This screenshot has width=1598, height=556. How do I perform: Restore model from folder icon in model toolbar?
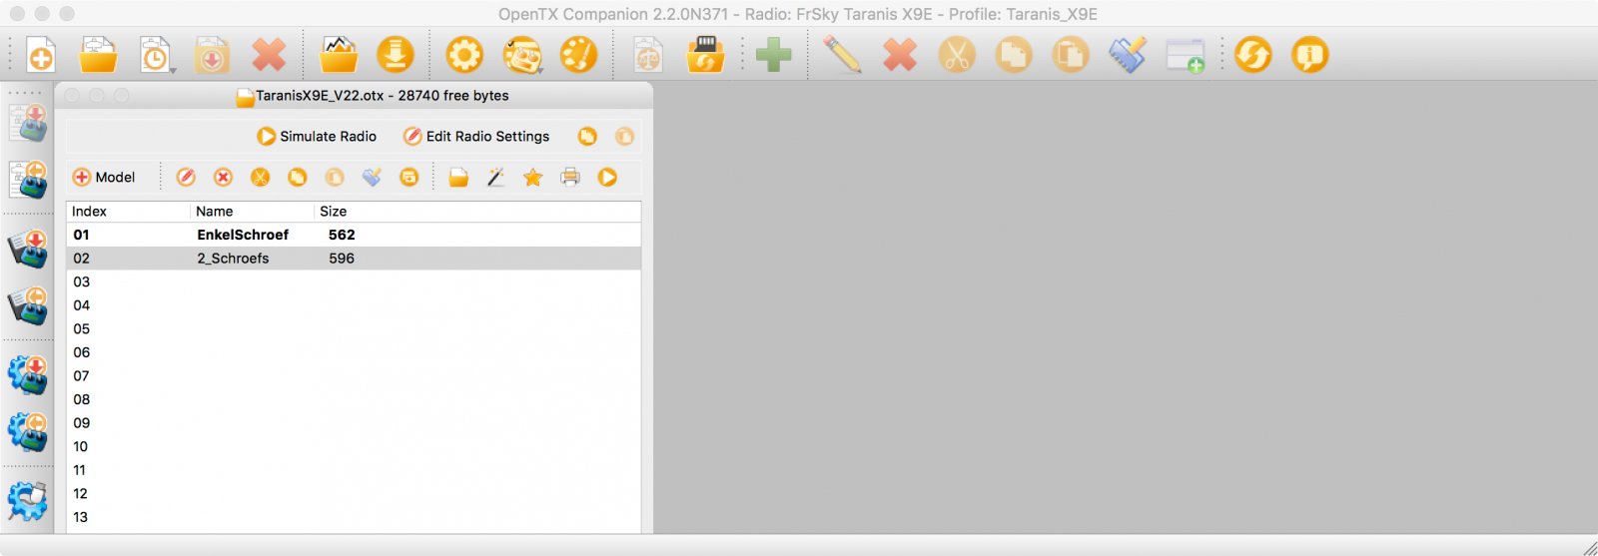click(458, 178)
